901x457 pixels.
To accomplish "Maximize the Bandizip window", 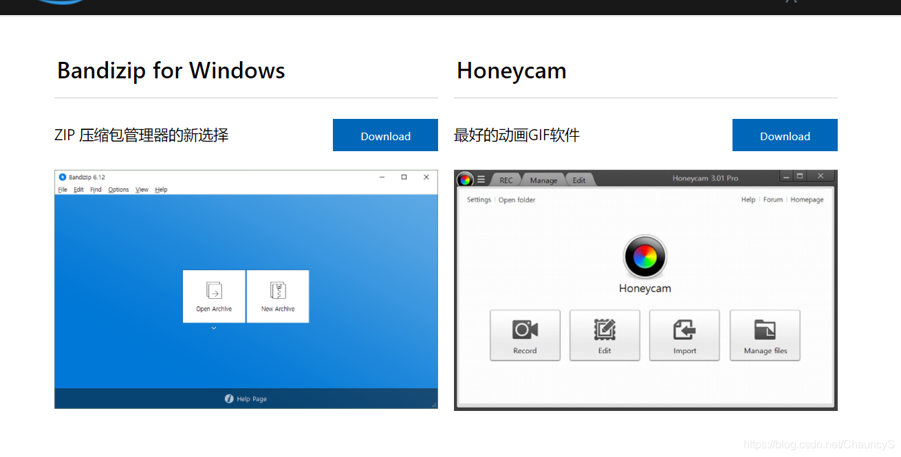I will [404, 177].
